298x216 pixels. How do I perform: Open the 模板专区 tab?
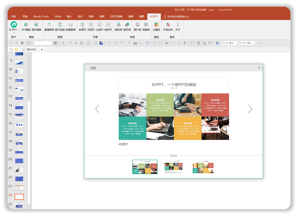[x=29, y=50]
